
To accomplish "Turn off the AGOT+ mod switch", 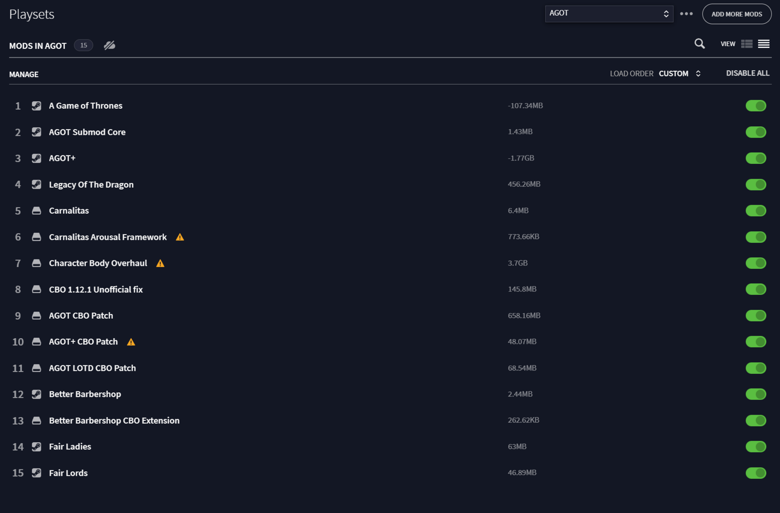I will [756, 158].
